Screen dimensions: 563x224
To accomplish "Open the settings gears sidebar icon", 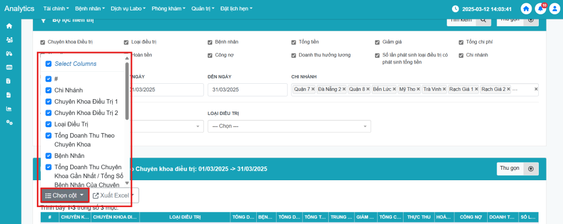I will click(9, 122).
